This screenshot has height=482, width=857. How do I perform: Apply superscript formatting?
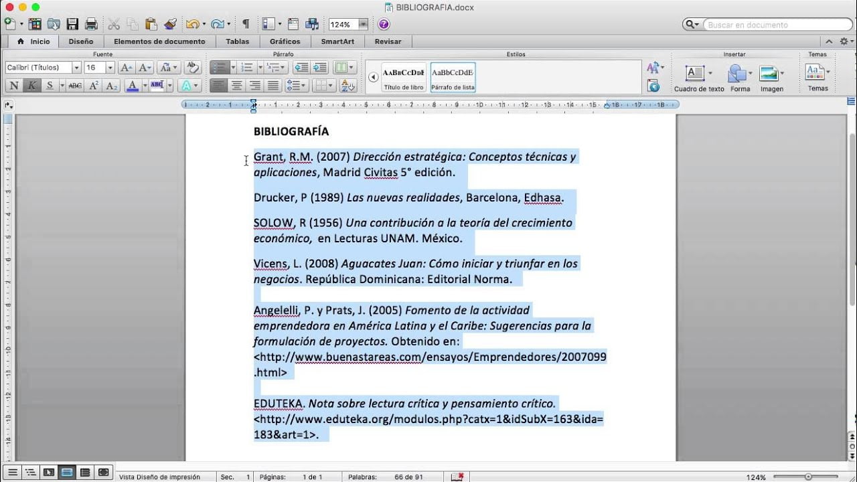click(x=94, y=86)
